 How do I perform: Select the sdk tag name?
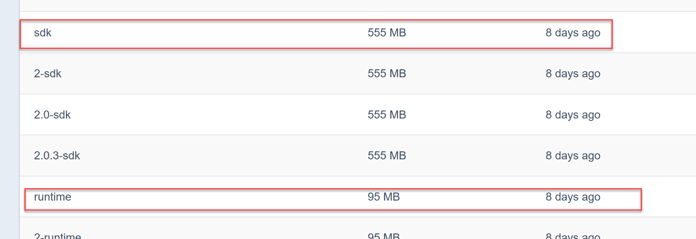42,33
